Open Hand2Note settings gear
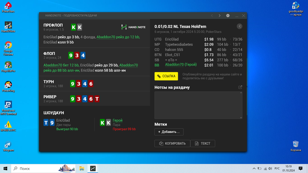 point(228,16)
